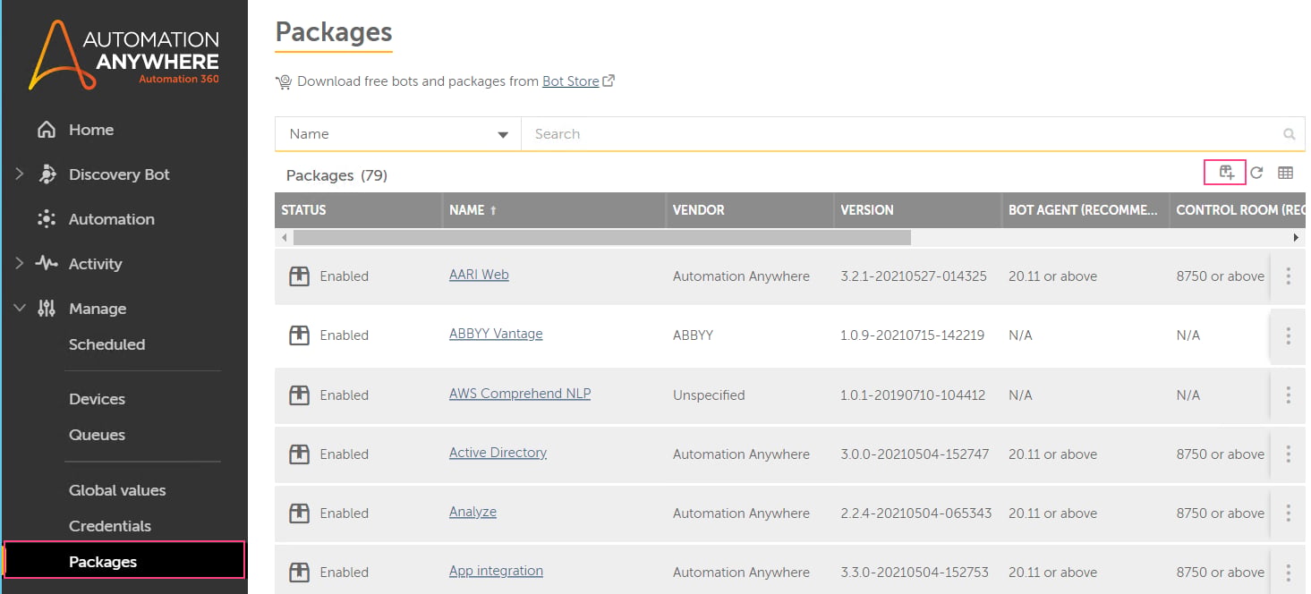The width and height of the screenshot is (1311, 594).
Task: Click into the Search input field
Action: 902,134
